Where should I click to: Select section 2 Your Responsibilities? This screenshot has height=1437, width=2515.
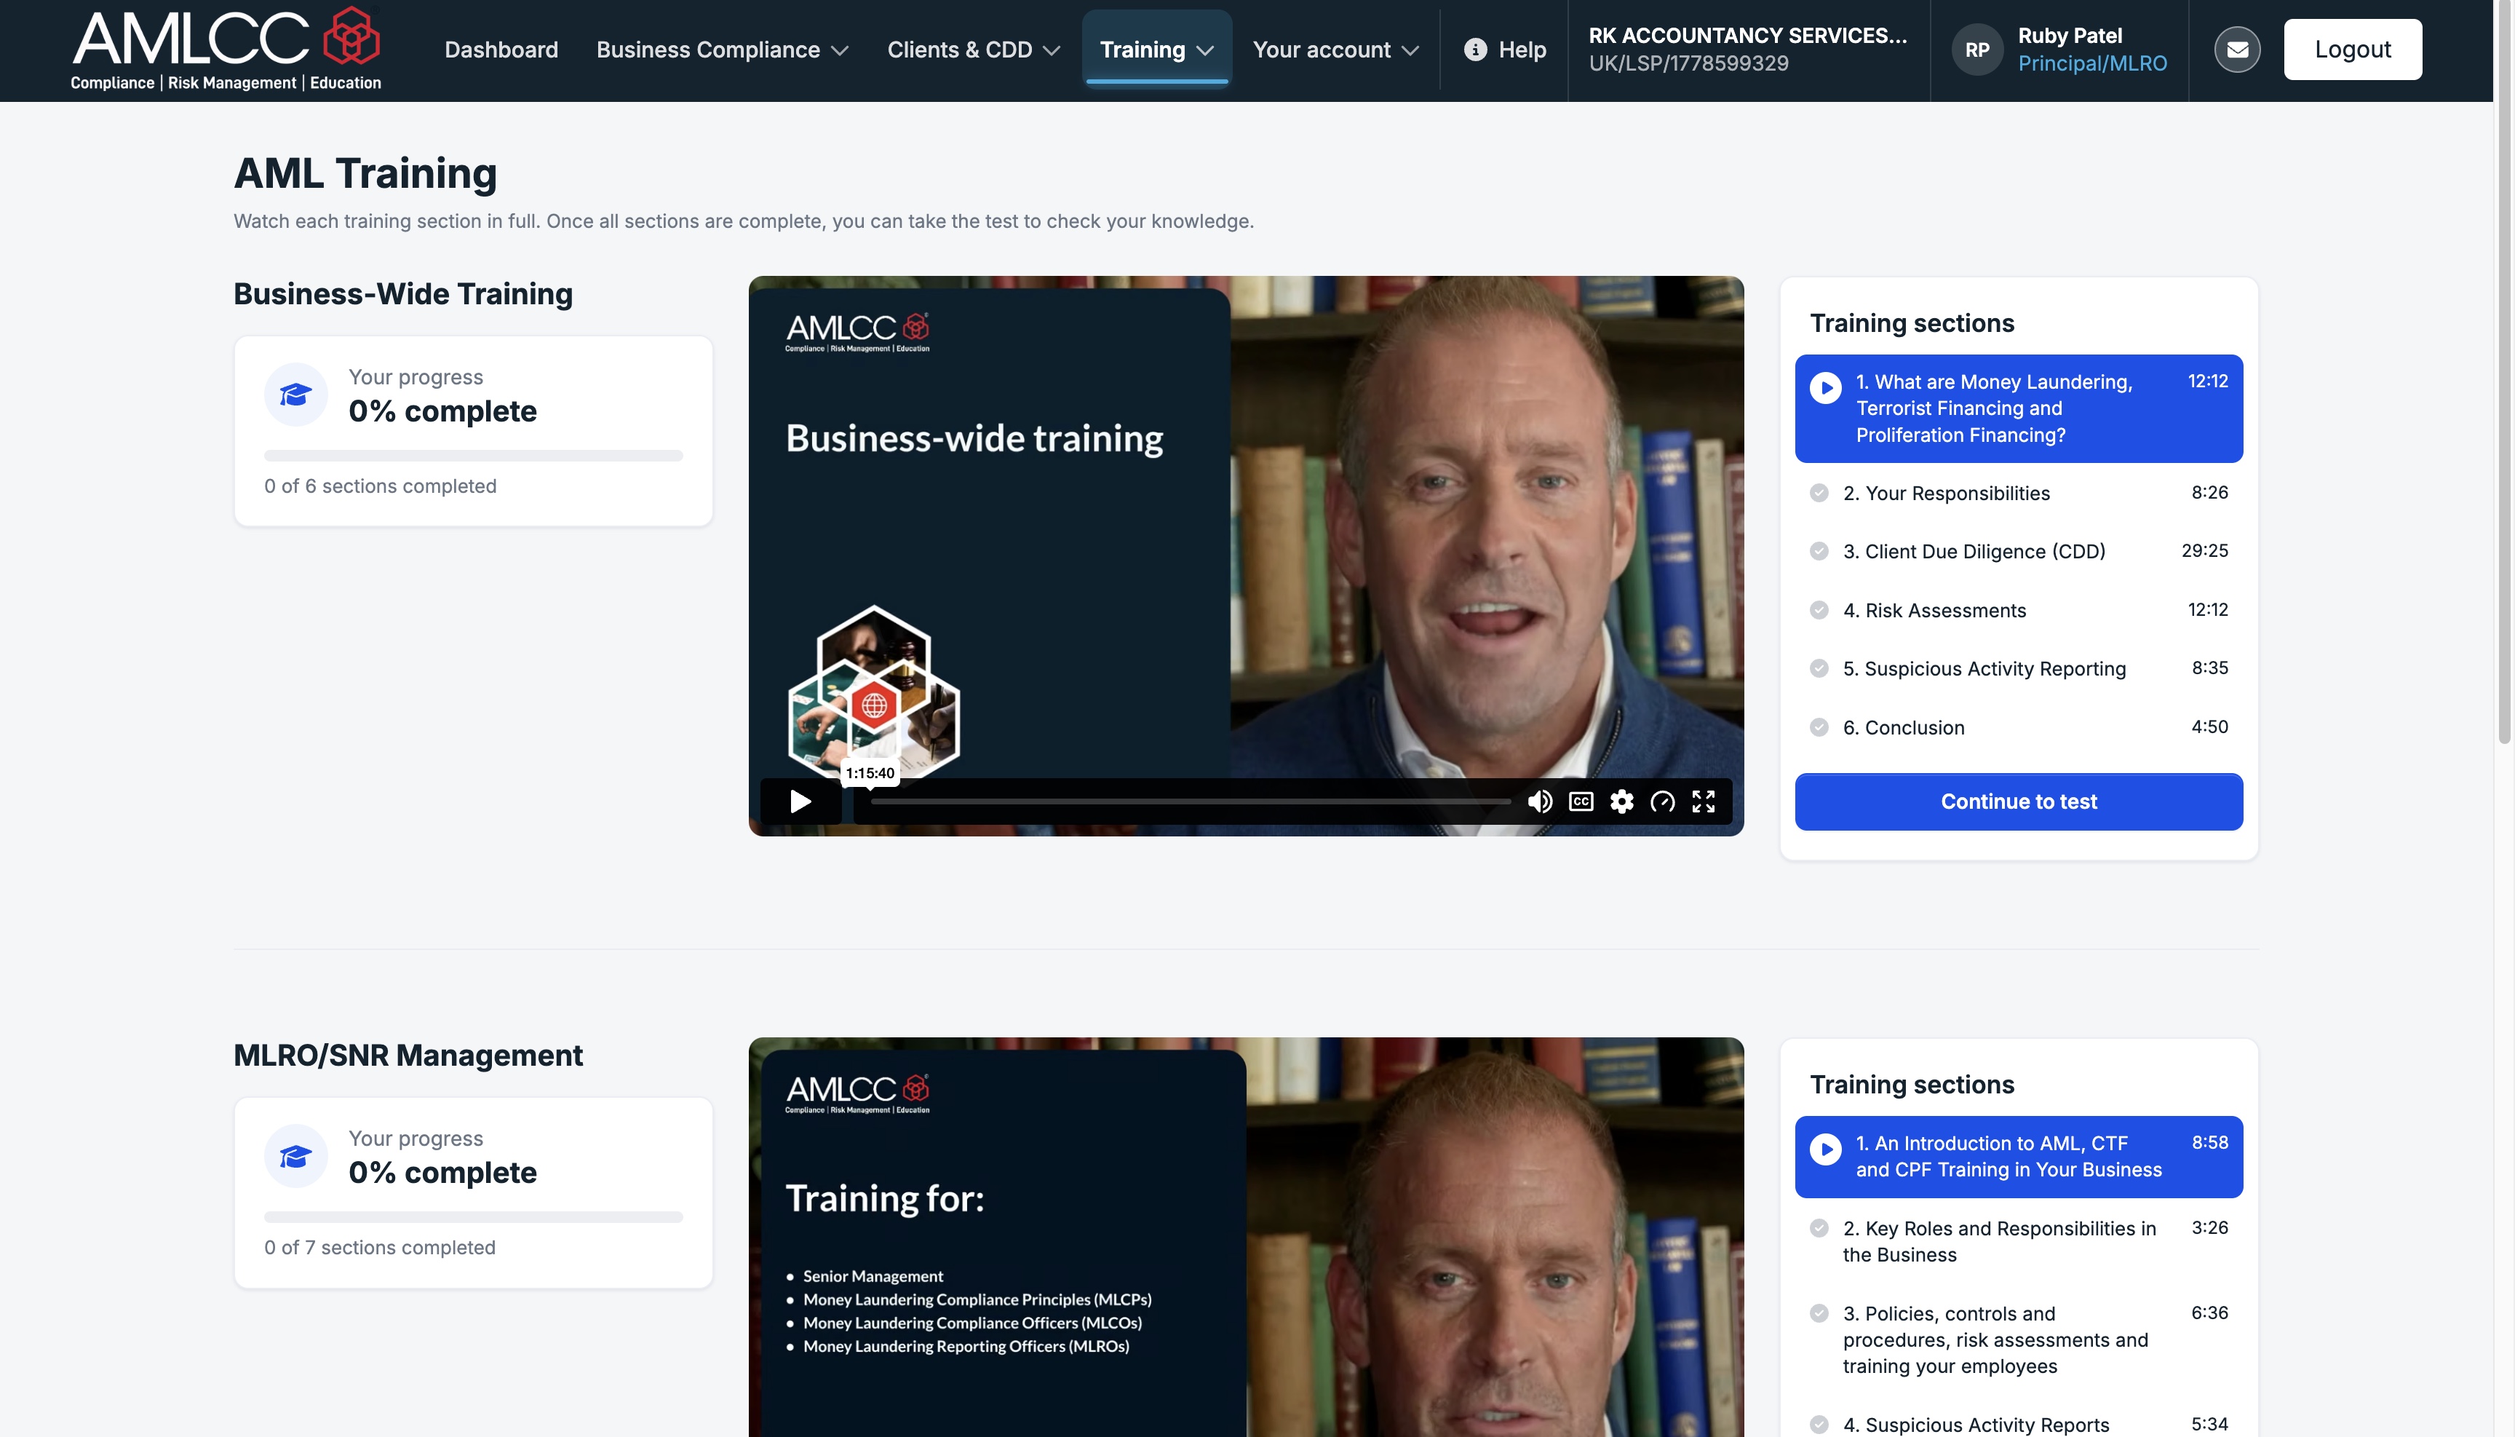(x=2018, y=493)
